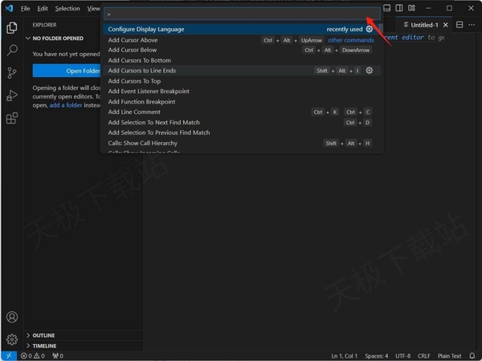Image resolution: width=482 pixels, height=361 pixels.
Task: Toggle the bottom panel from title bar
Action: (x=387, y=8)
